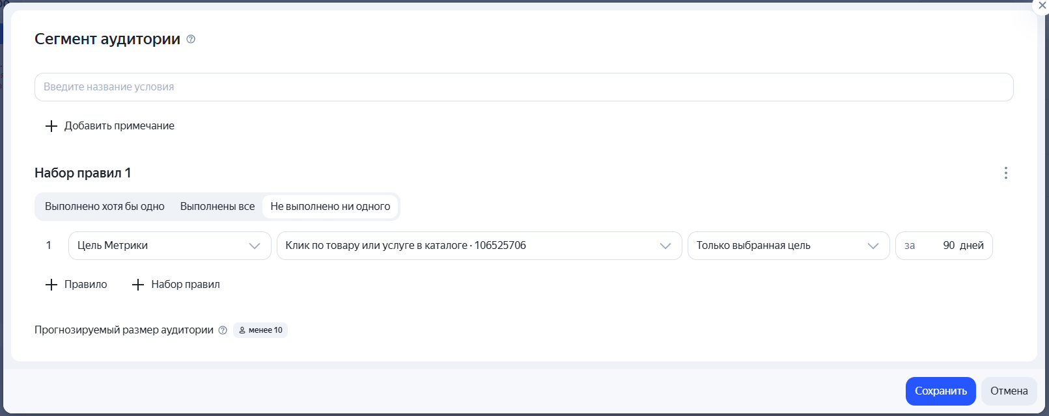
Task: Click the Добавить примечание link
Action: coord(119,126)
